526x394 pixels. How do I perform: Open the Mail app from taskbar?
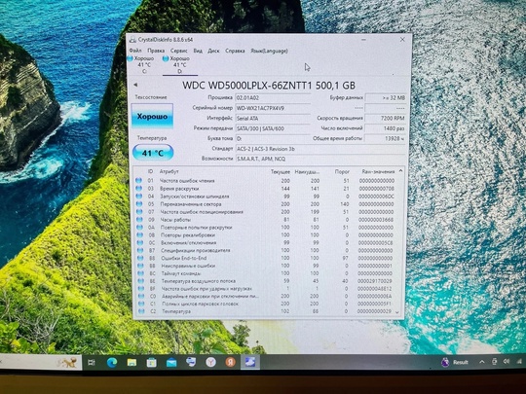[171, 362]
